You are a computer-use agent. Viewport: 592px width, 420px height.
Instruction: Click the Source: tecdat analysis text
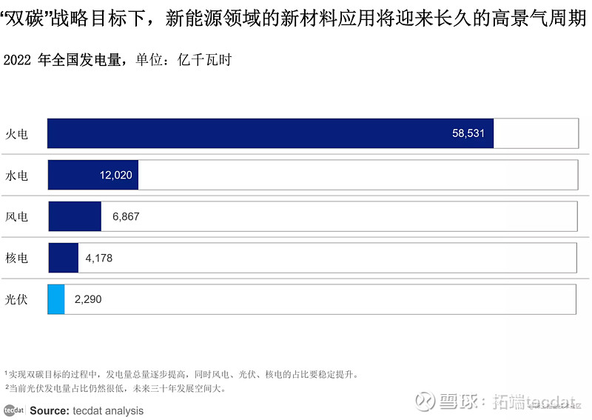[x=87, y=410]
